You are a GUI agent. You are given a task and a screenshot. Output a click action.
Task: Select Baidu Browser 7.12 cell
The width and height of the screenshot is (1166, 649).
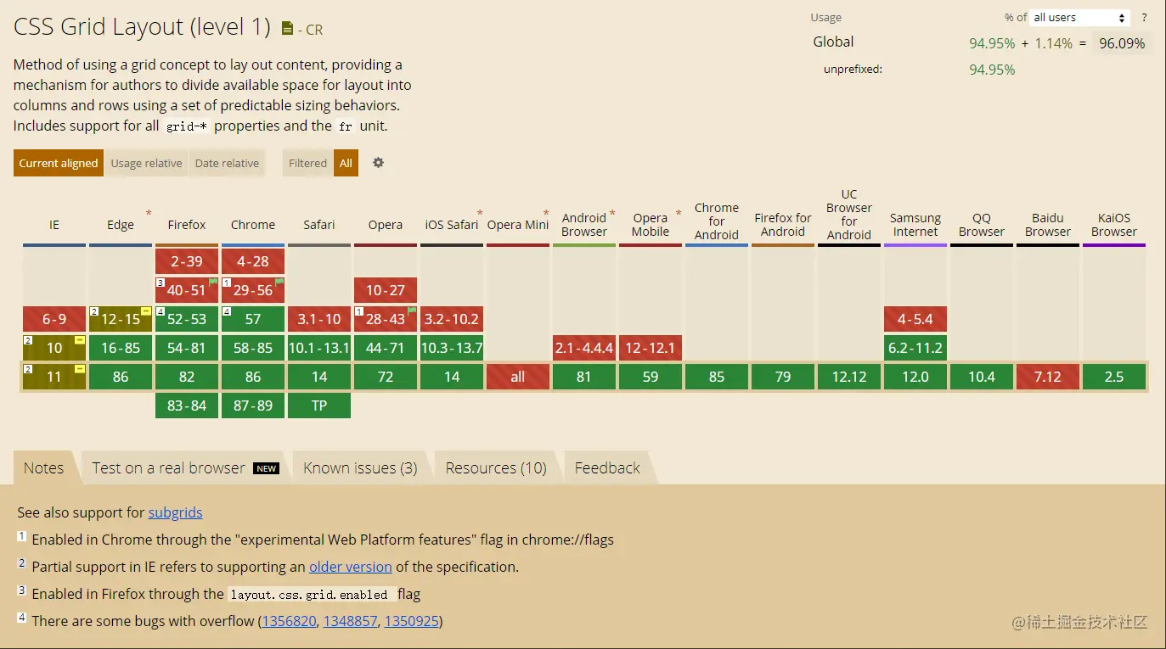[1048, 377]
